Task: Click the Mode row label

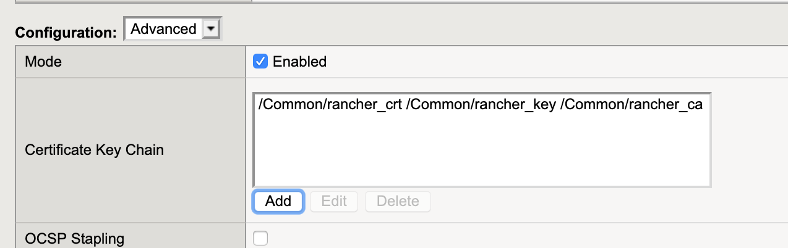Action: [x=43, y=62]
